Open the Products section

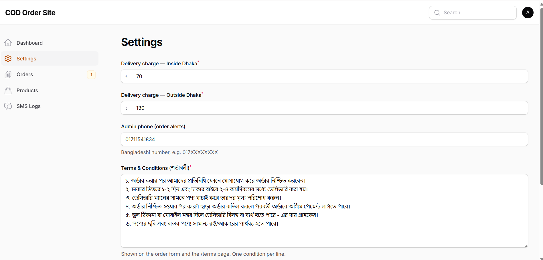50,90
